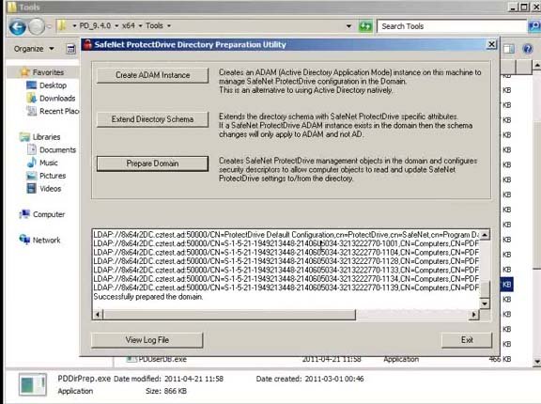The height and width of the screenshot is (404, 541).
Task: Click the Exit button in the utility
Action: (x=467, y=340)
